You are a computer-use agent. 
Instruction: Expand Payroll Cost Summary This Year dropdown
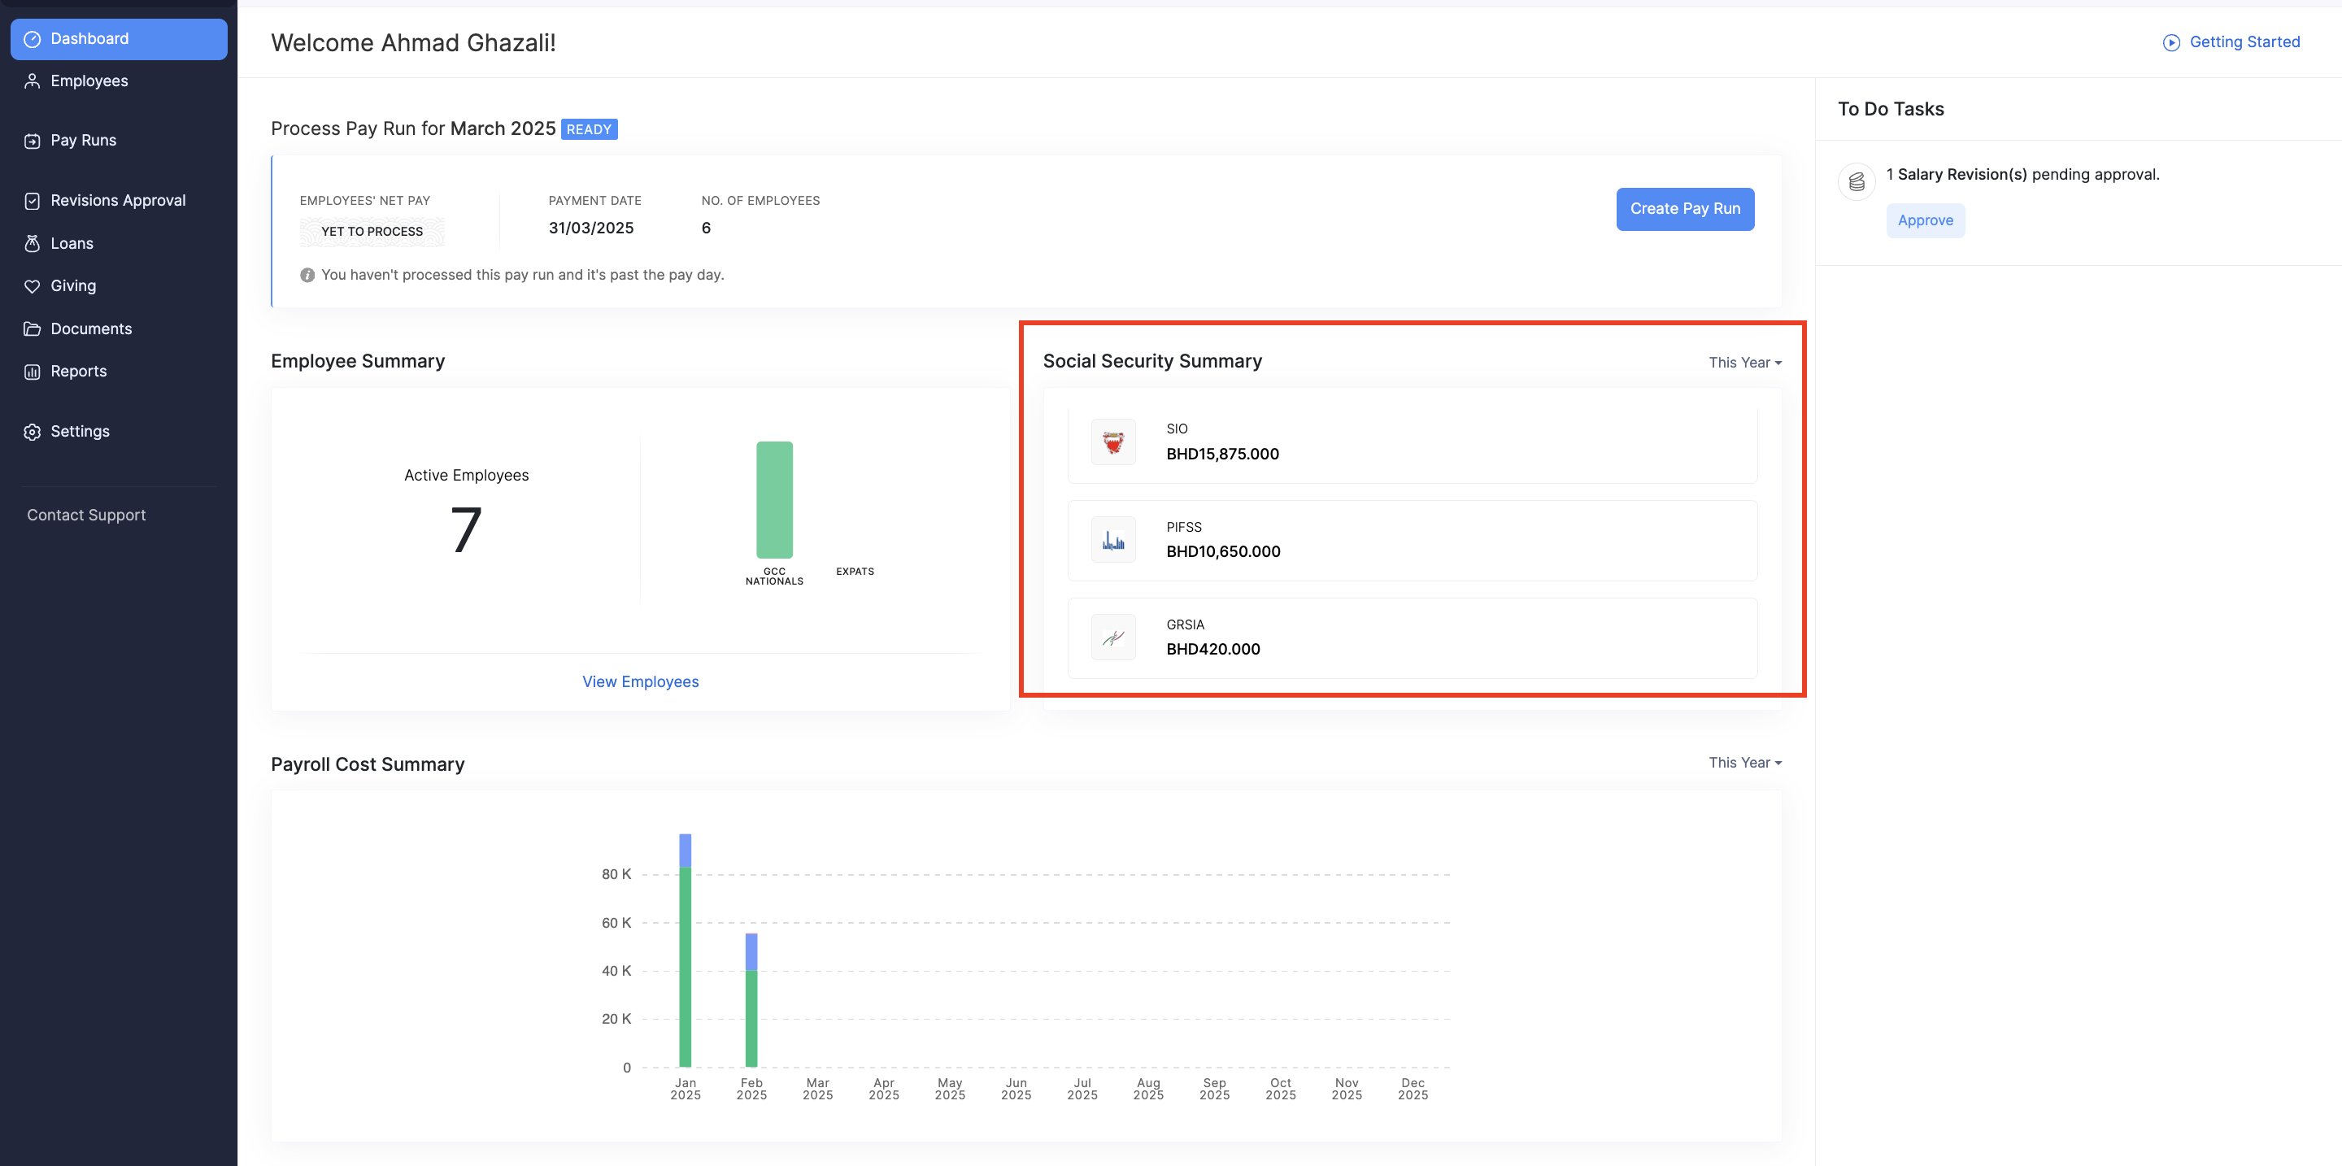[1743, 763]
